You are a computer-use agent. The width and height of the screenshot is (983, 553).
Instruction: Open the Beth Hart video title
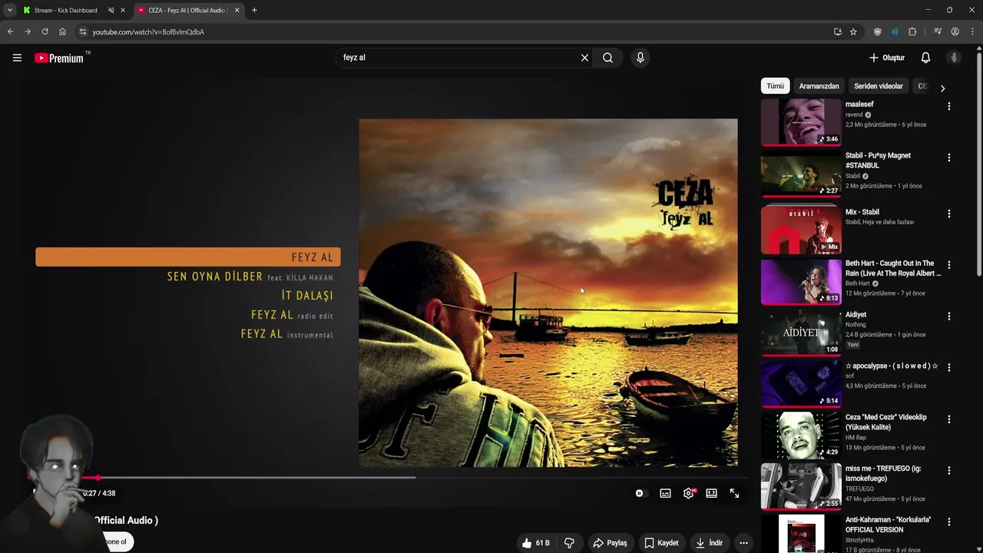[x=893, y=268]
